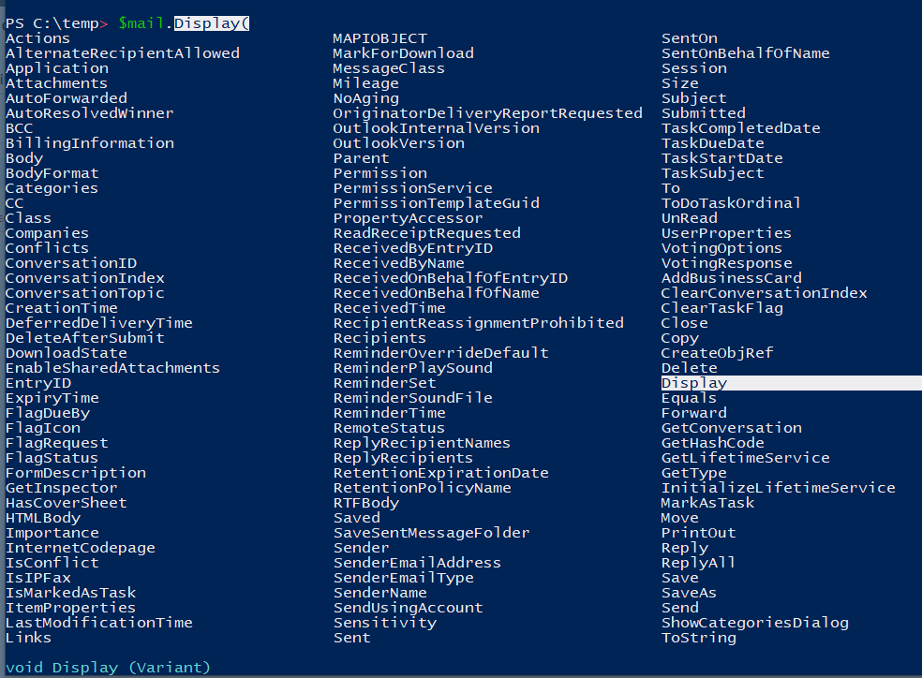Select the Attachments property
This screenshot has height=678, width=922.
56,83
